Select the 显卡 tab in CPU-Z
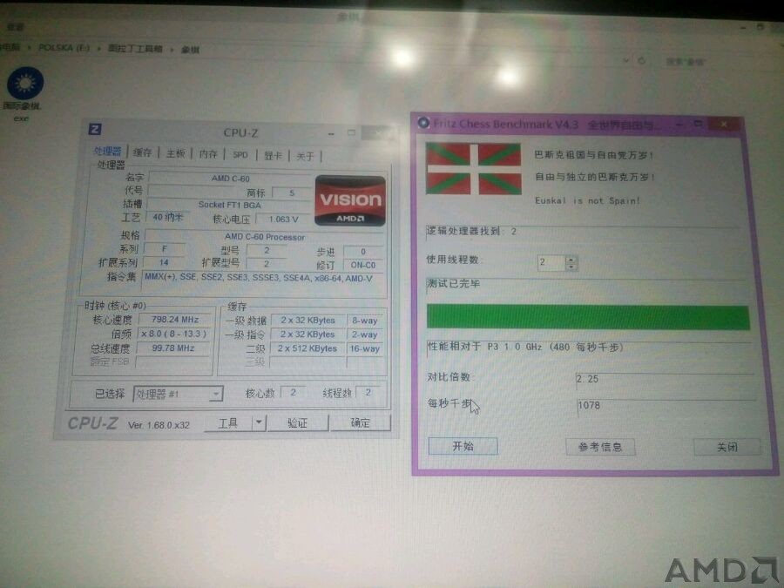Viewport: 784px width, 588px height. click(273, 156)
